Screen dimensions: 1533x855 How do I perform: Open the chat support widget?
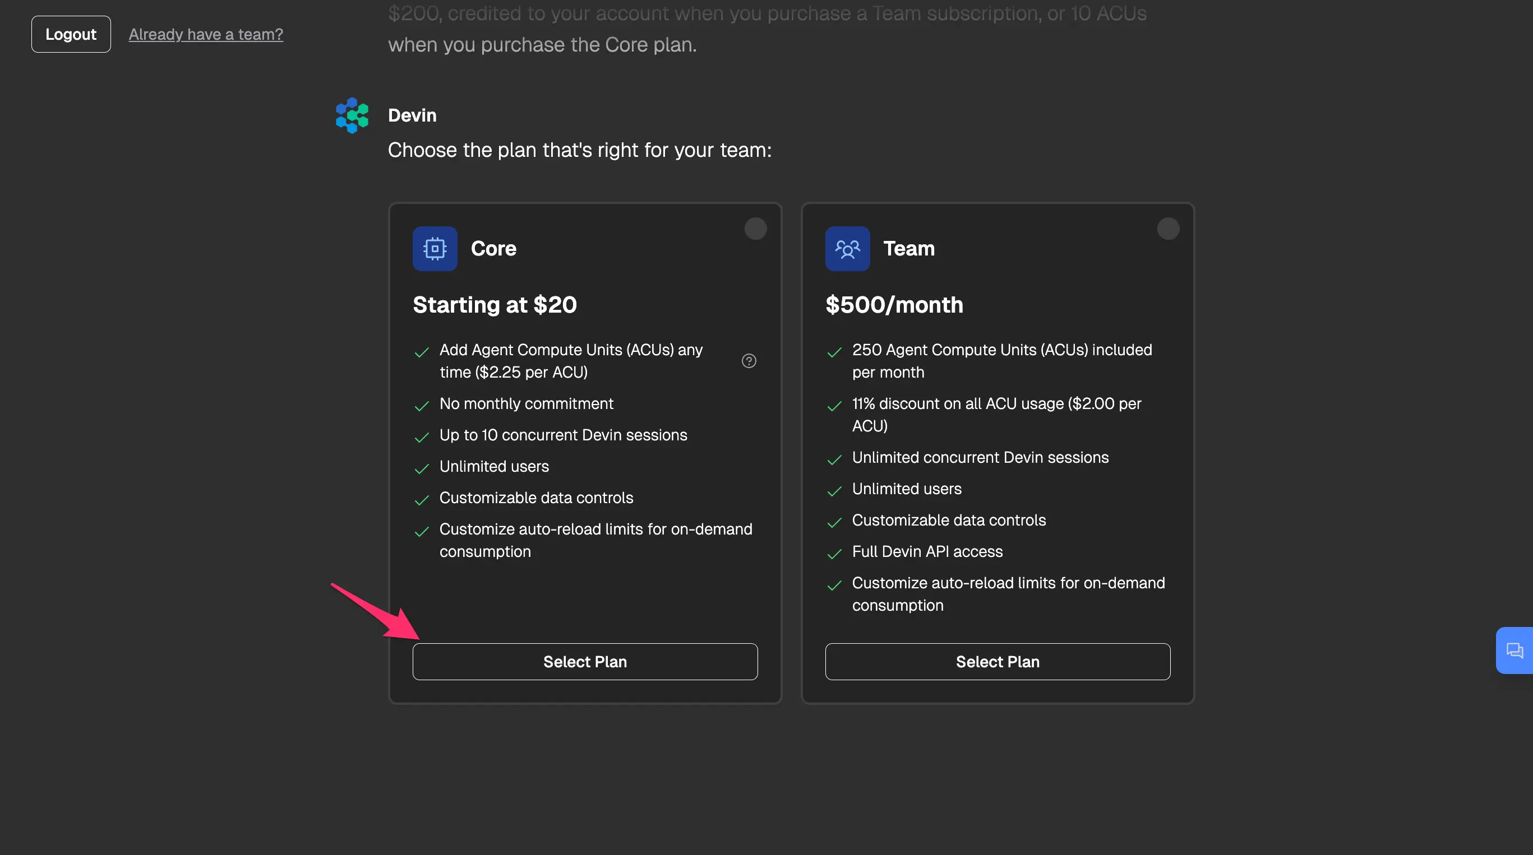[x=1514, y=650]
